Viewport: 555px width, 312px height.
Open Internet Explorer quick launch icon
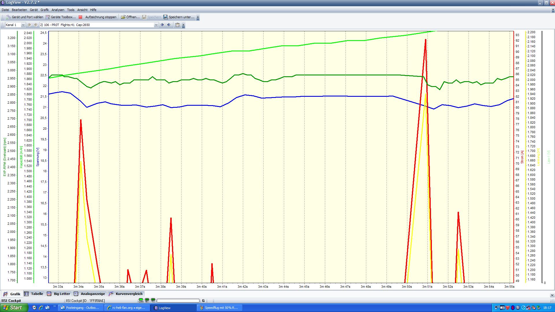click(41, 308)
